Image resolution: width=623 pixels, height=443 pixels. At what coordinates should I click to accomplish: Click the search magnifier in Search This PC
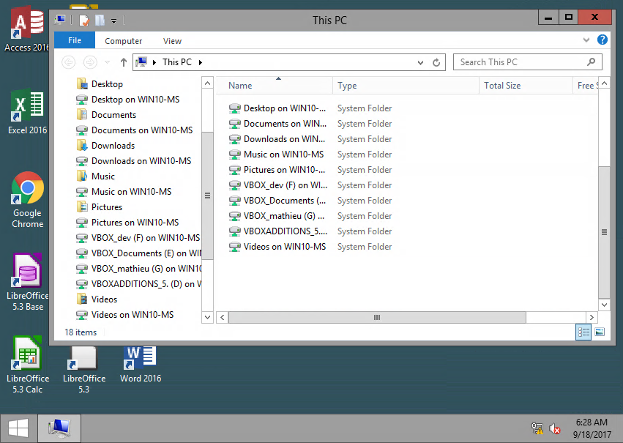click(592, 62)
